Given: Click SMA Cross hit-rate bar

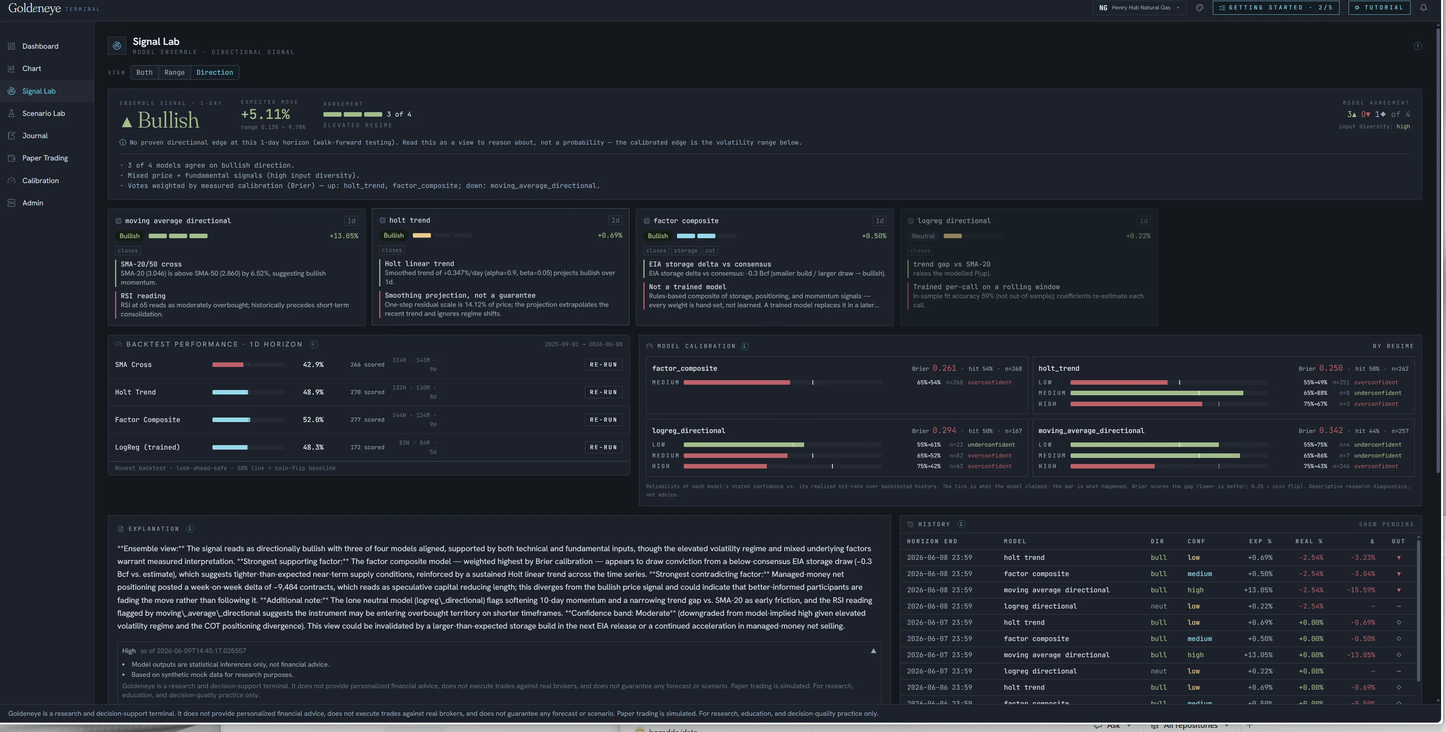Looking at the screenshot, I should point(248,365).
